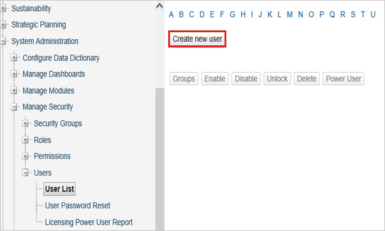
Task: Collapse the Manage Security node
Action: (14, 107)
